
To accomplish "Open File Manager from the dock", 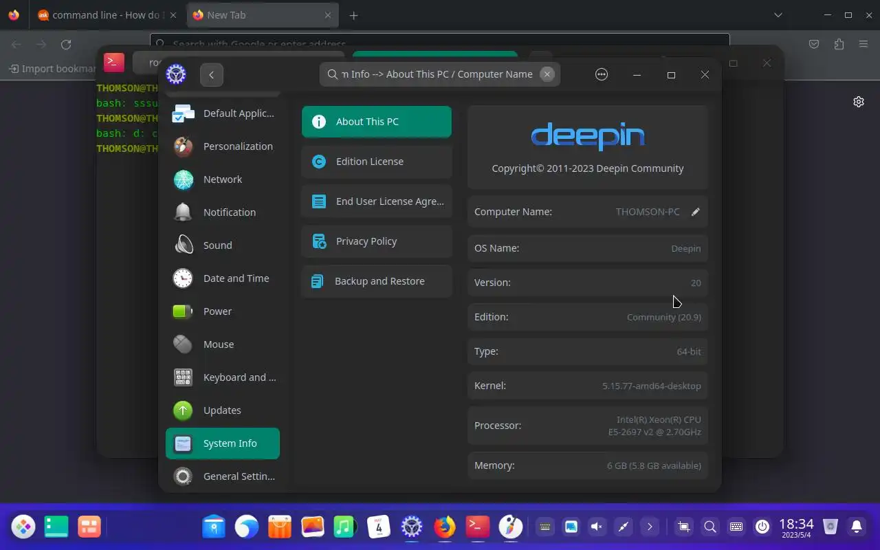I will click(x=214, y=527).
